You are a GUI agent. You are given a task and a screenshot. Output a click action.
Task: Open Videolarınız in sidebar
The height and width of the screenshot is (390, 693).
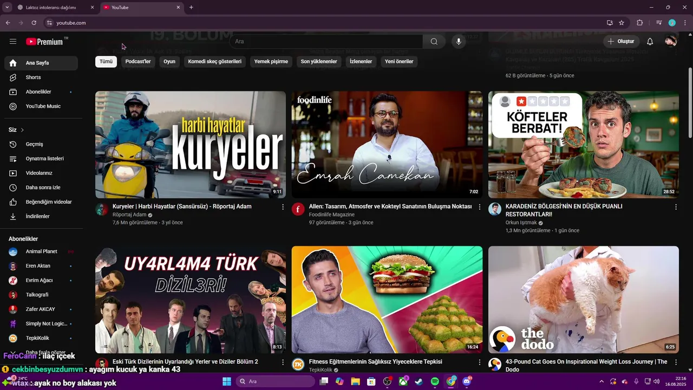(x=41, y=173)
